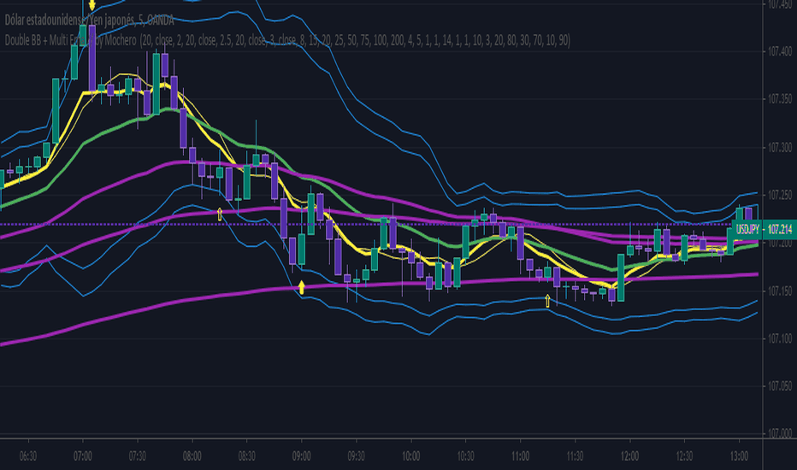Viewport: 797px width, 470px height.
Task: Click the 10:00 time axis label
Action: click(x=410, y=455)
